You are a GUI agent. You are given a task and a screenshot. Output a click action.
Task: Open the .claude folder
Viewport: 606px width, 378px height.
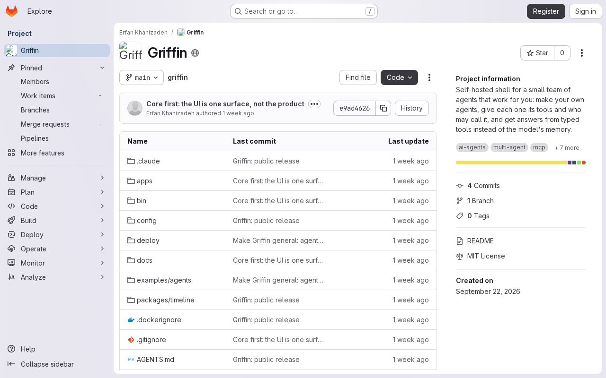tap(148, 161)
